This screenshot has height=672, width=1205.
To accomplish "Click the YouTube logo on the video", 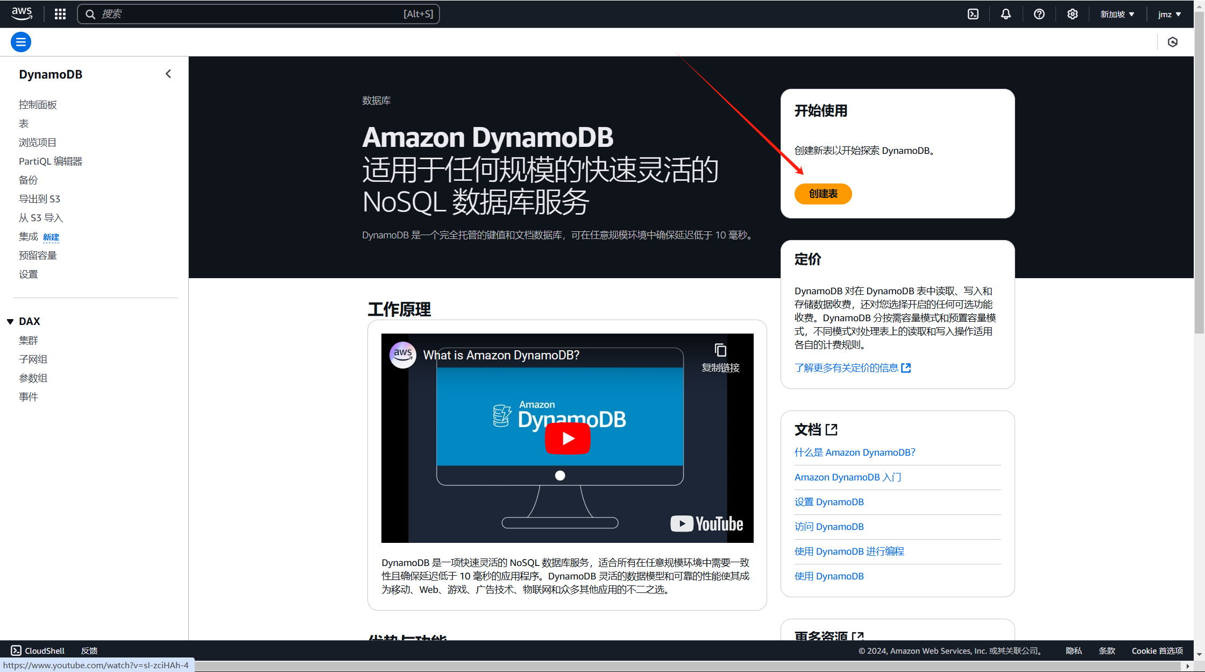I will click(707, 524).
